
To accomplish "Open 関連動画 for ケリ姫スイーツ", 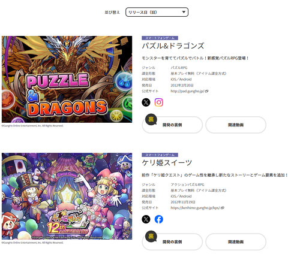I will coord(236,241).
